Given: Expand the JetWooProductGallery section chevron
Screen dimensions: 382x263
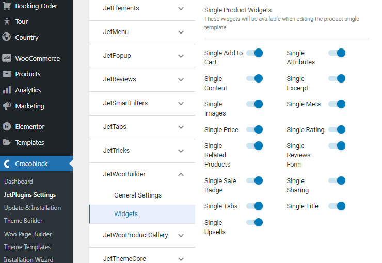Looking at the screenshot, I should click(x=181, y=235).
